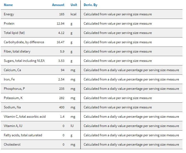Click Vitamin C, total ascorbic acid

pos(25,117)
